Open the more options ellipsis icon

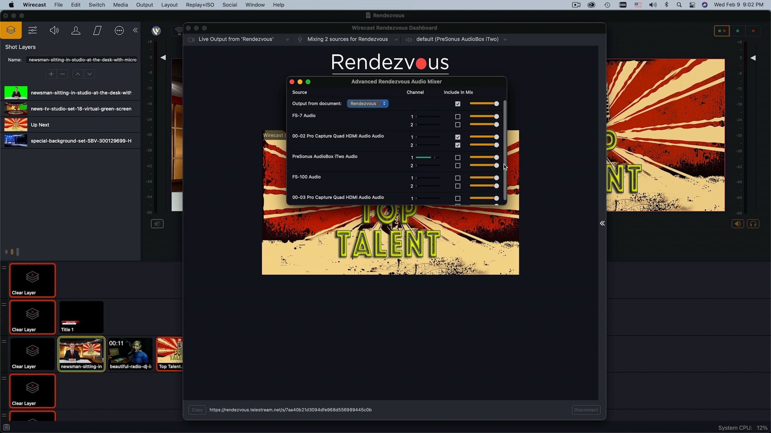click(119, 30)
